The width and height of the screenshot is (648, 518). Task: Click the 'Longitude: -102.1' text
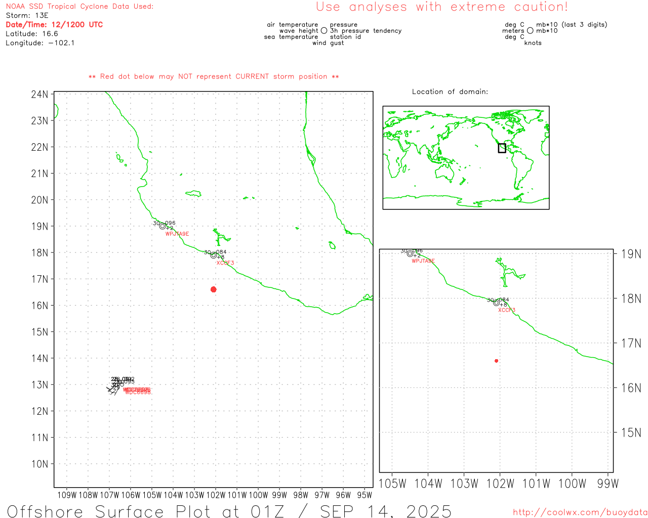click(x=40, y=43)
